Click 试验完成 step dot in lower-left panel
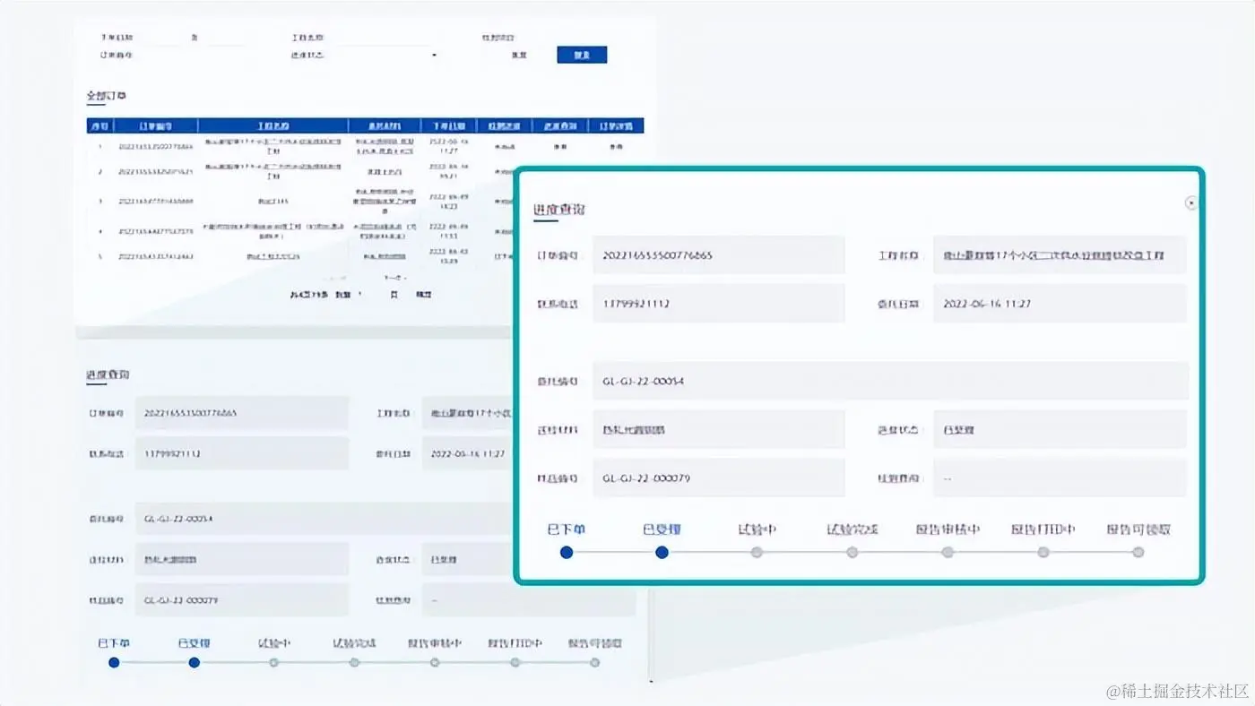This screenshot has width=1255, height=706. pos(354,663)
